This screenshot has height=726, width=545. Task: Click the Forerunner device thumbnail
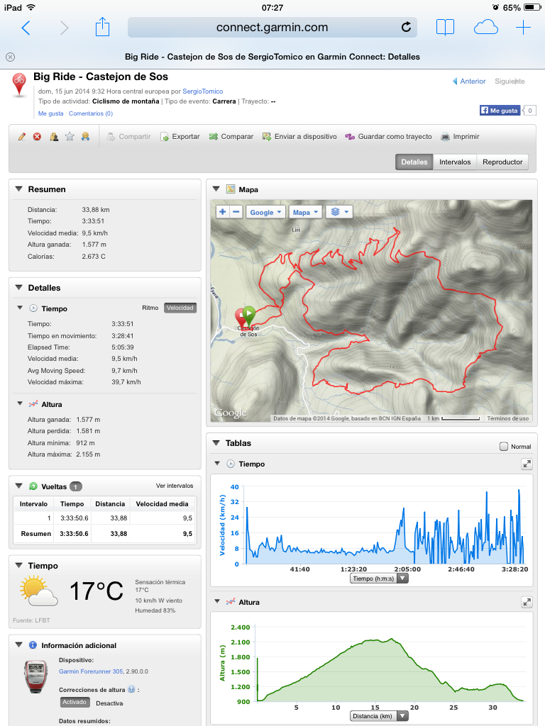(x=35, y=676)
